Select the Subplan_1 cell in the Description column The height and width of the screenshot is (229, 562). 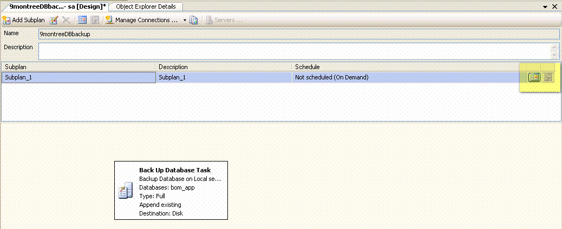[x=224, y=77]
